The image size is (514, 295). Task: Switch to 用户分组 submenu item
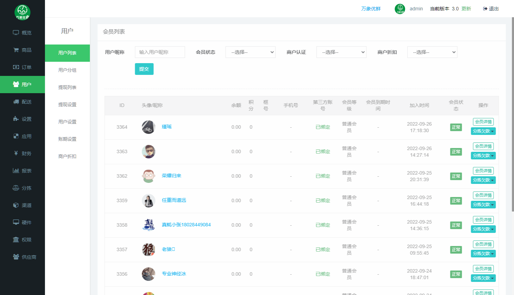click(x=67, y=70)
